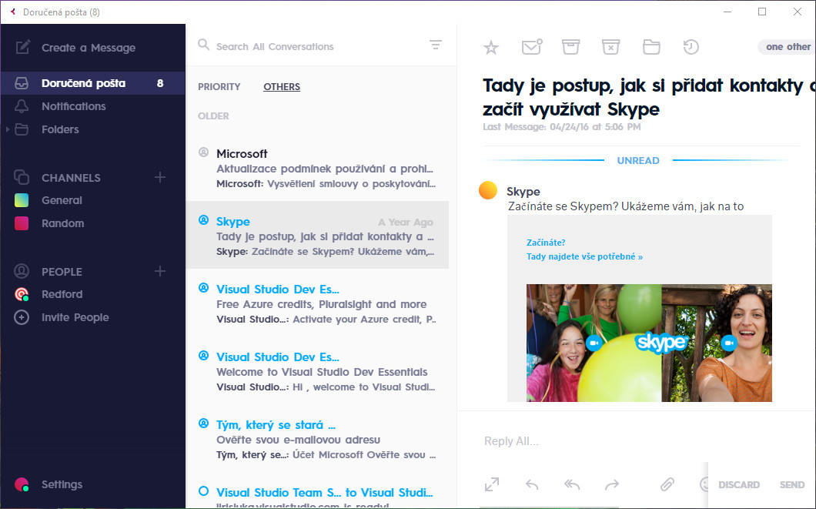This screenshot has height=509, width=816.
Task: Maximize the mail window
Action: [762, 12]
